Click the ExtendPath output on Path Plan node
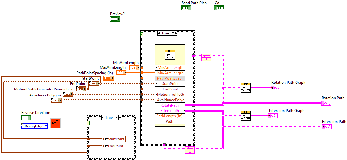 tap(170, 111)
